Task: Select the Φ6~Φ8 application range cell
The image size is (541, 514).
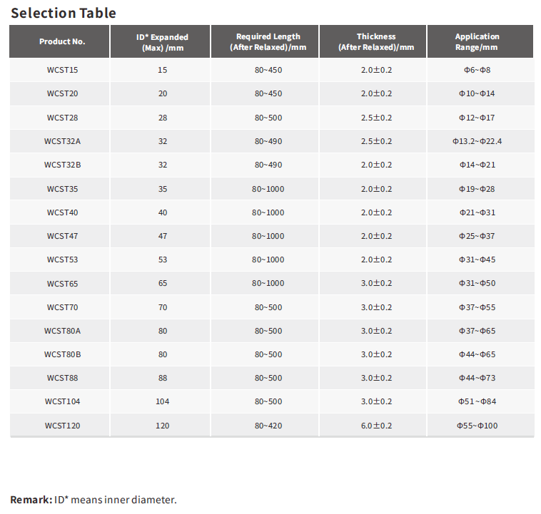Action: tap(477, 70)
